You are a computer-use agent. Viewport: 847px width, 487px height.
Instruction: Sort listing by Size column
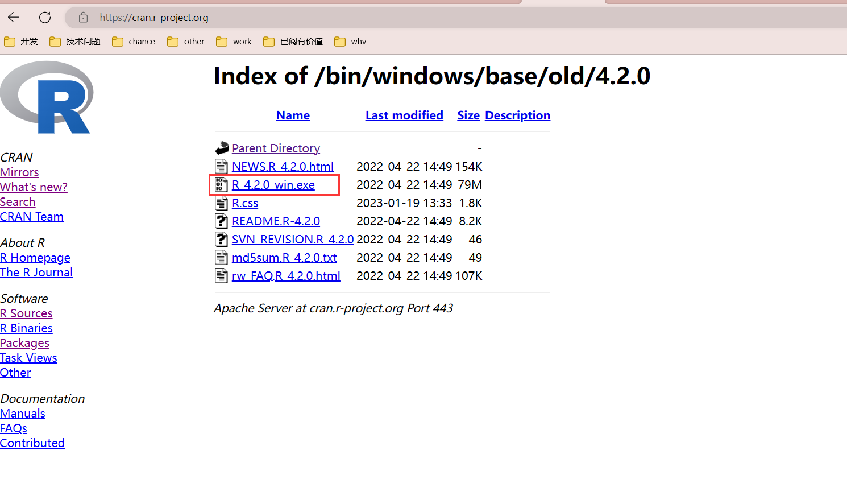468,115
